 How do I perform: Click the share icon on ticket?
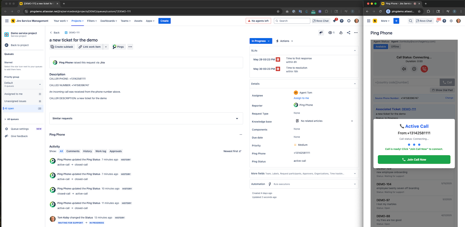[348, 33]
